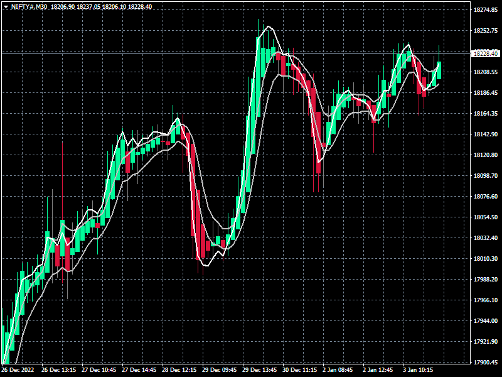Viewport: 502px width, 377px height.
Task: Click the 18274.85 price scale label
Action: click(485, 10)
